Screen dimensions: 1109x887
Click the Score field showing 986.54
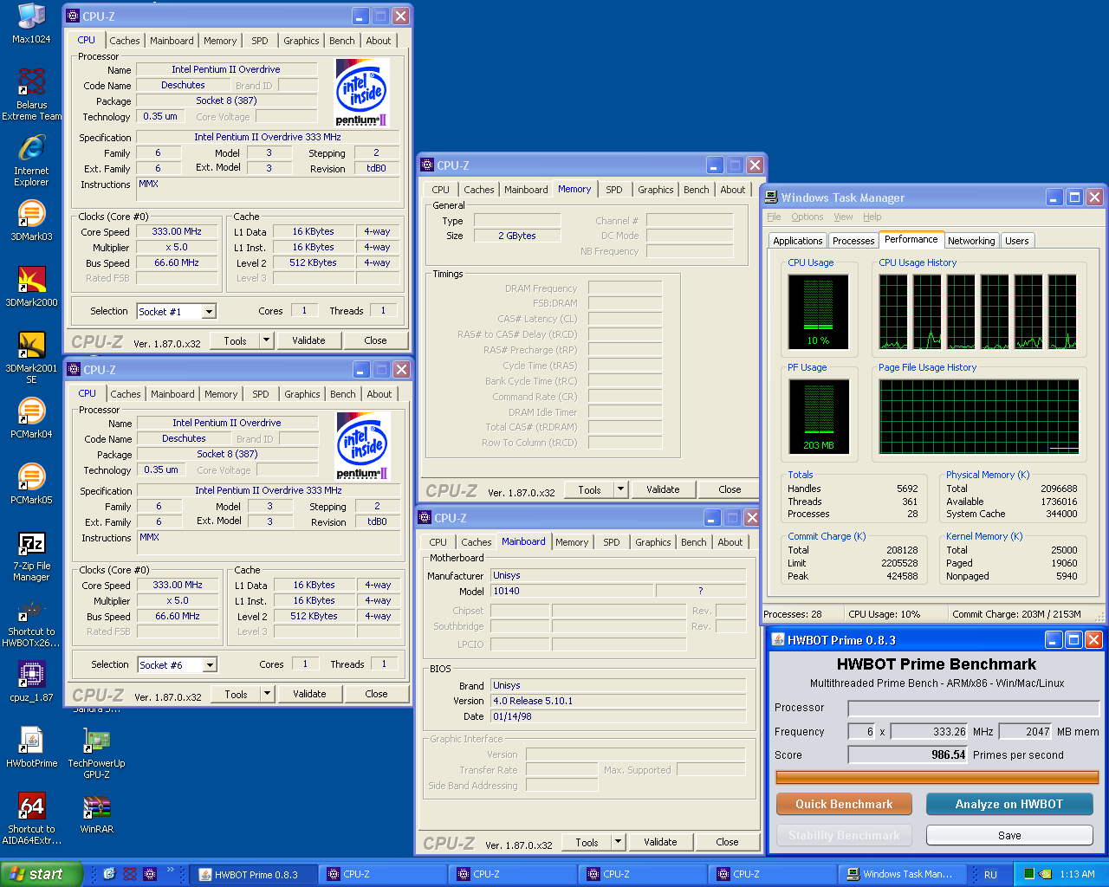point(908,754)
